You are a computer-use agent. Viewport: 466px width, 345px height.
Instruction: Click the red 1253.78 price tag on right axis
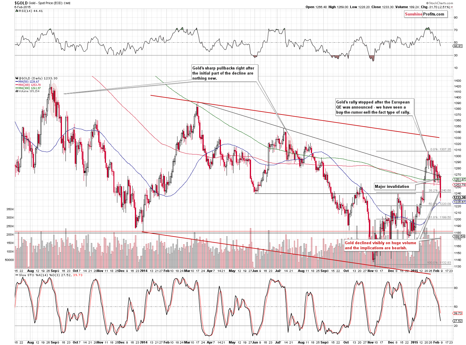459,185
